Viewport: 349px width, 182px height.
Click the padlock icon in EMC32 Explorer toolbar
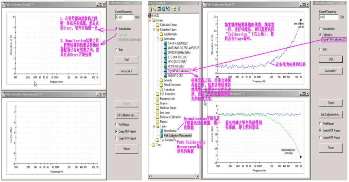tap(150, 9)
